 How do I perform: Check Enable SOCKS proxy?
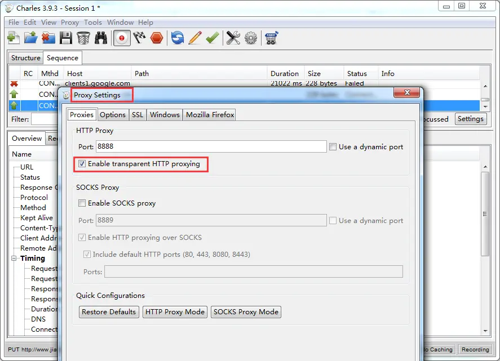pos(82,203)
